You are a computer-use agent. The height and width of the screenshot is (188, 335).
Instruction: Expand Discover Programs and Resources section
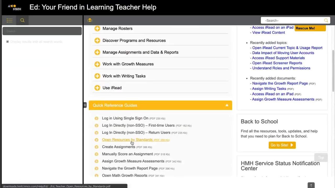pyautogui.click(x=134, y=40)
